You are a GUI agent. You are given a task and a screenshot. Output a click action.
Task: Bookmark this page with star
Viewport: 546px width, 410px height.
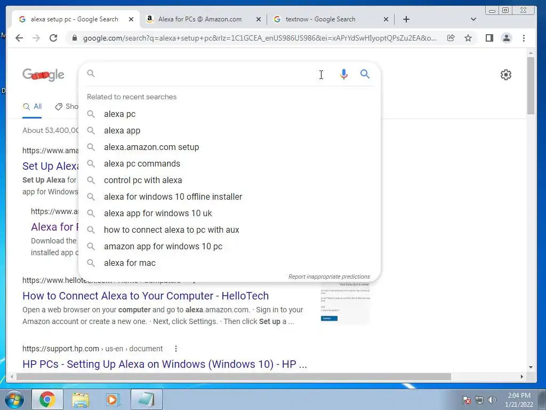click(468, 38)
